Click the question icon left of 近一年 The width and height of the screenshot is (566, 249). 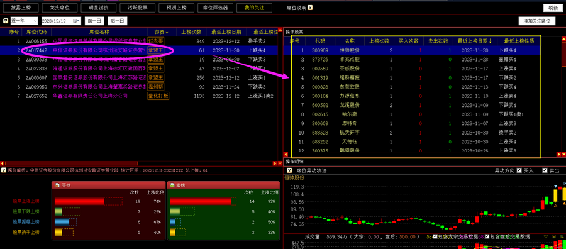(x=6, y=21)
